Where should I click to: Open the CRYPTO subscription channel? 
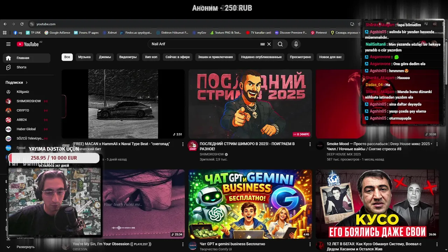pos(27,111)
